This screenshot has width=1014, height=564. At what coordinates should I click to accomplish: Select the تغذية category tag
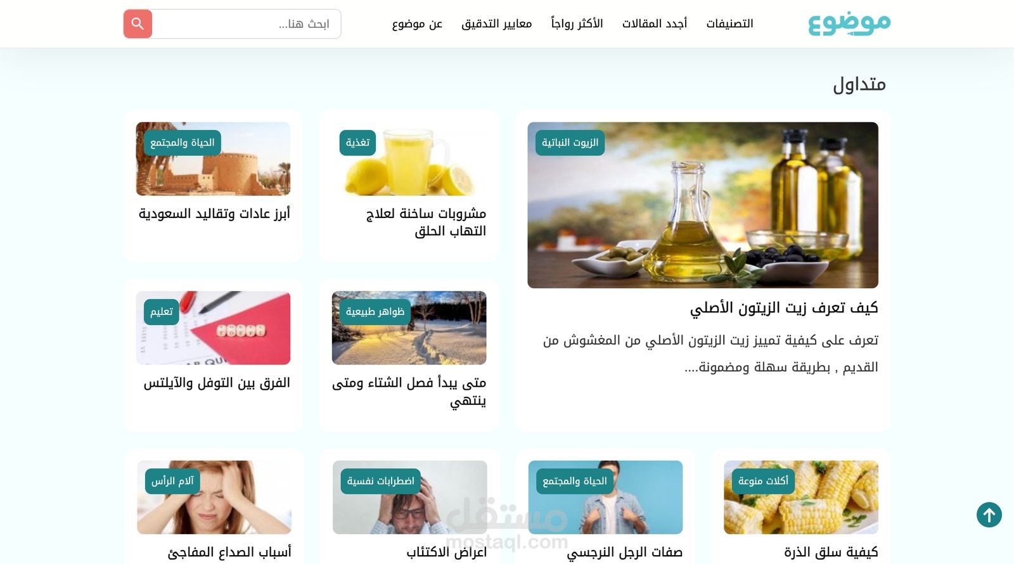[x=357, y=143]
